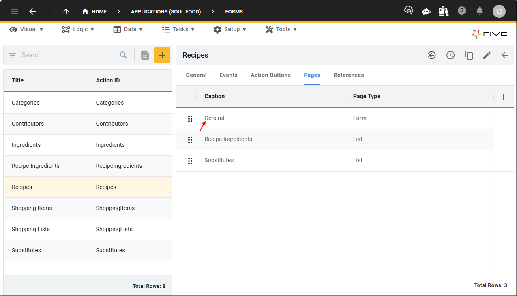Switch to the Action Buttons tab
The width and height of the screenshot is (517, 296).
[270, 75]
